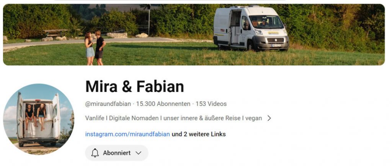Click the notification bell icon
Viewport: 392px width, 166px height.
click(x=95, y=153)
